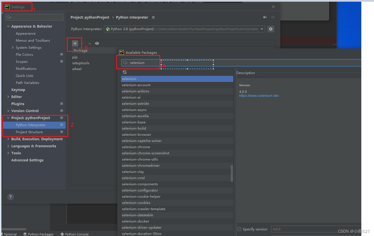Screen dimensions: 374x236
Task: Expand the Tools section
Action: [x=8, y=153]
